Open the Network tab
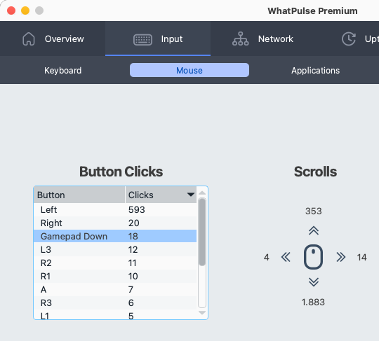This screenshot has width=379, height=341. 263,39
